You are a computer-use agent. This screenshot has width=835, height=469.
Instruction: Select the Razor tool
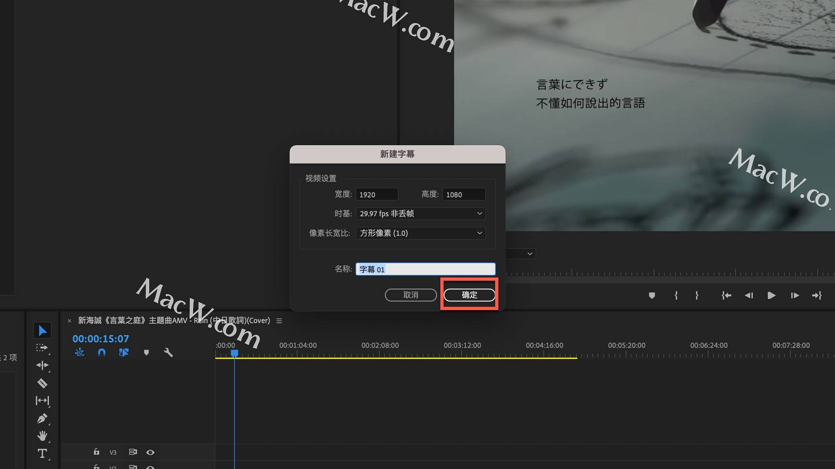point(42,383)
